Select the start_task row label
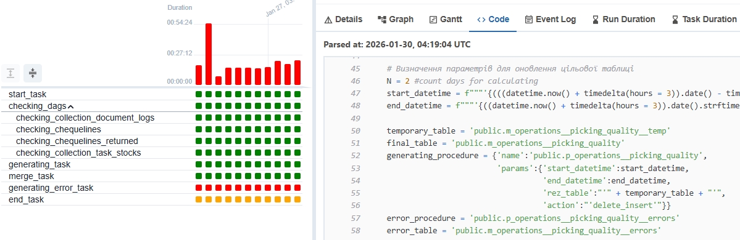This screenshot has width=740, height=240. tap(27, 95)
